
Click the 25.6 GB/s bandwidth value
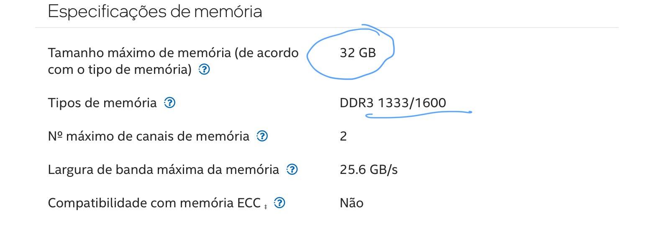click(369, 170)
